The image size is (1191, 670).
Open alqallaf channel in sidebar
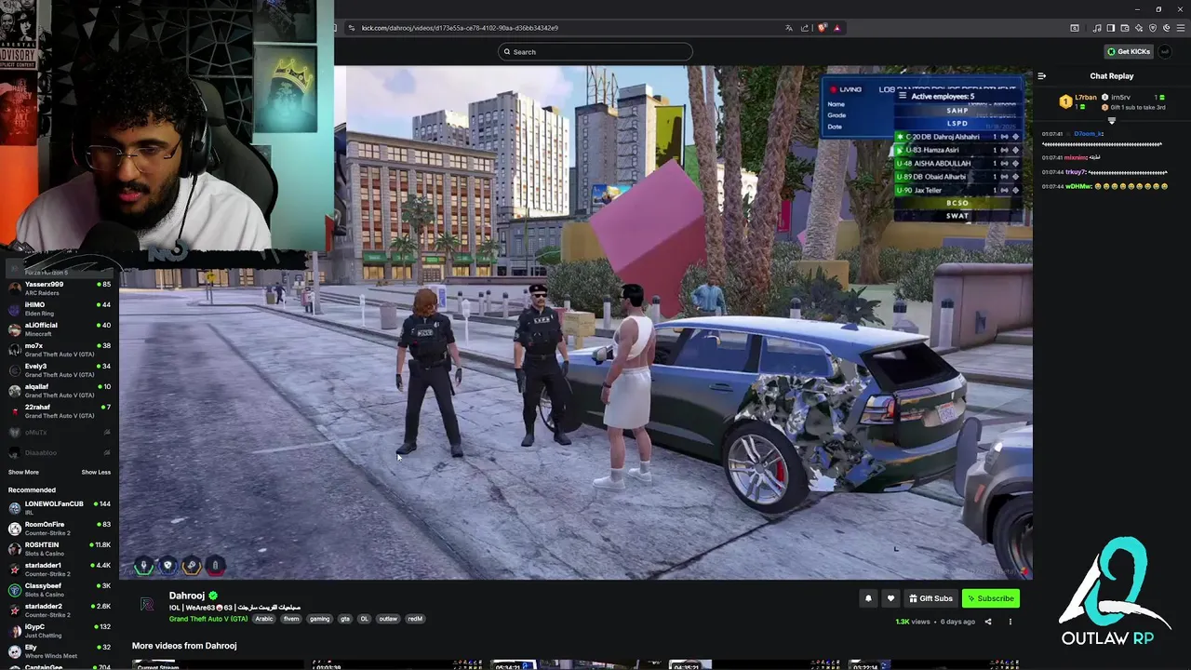coord(59,391)
